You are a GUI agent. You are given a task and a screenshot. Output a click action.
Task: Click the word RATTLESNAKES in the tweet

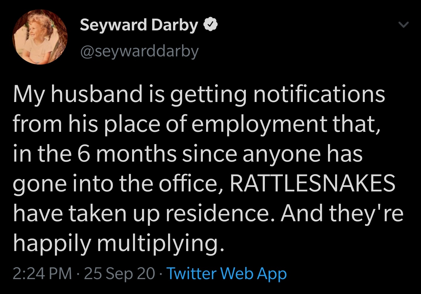coord(312,183)
